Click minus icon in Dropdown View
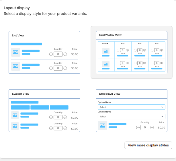The width and height of the screenshot is (176, 161). click(138, 128)
